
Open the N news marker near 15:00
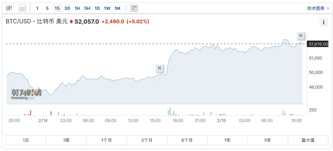(x=159, y=68)
